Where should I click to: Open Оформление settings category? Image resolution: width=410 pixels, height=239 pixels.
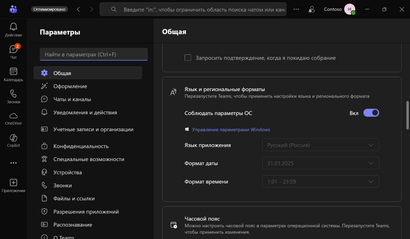88,86
